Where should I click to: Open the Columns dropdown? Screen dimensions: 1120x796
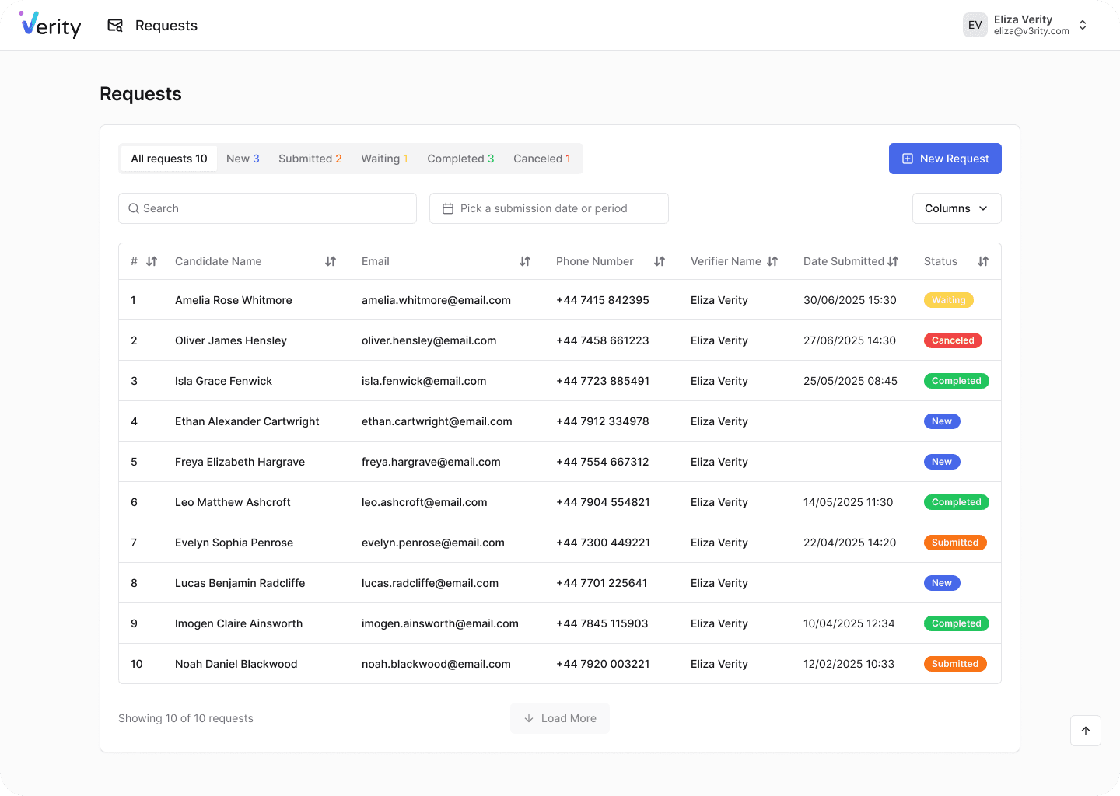(956, 208)
